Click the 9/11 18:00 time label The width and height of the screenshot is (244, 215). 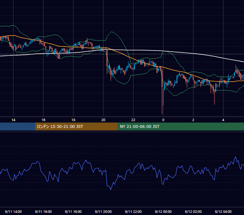coord(73,211)
